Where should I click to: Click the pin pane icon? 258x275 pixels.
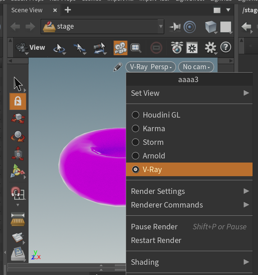coord(175,27)
